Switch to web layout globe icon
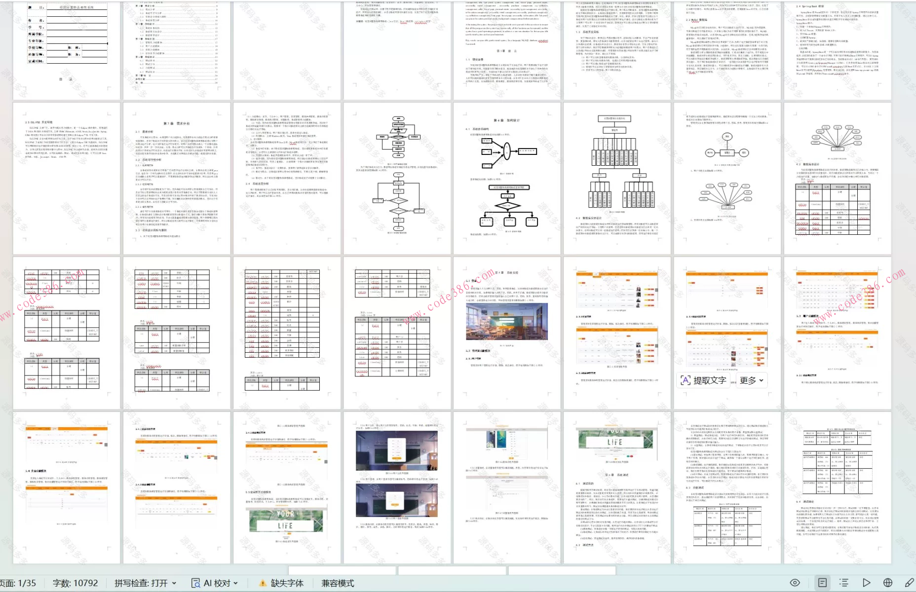 888,583
